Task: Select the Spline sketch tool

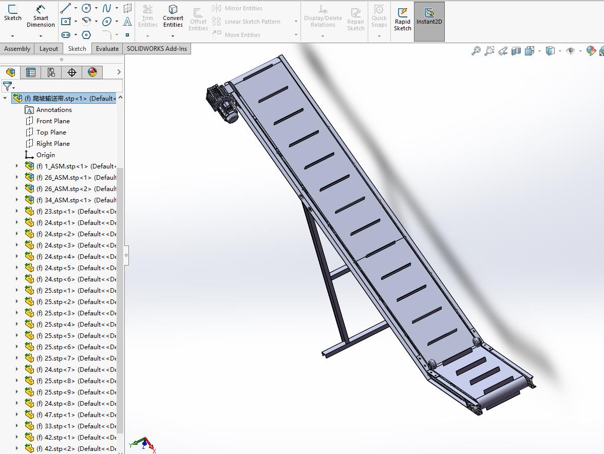Action: [x=107, y=8]
